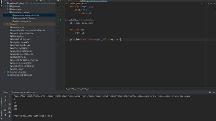The image size is (216, 121).
Task: Expand the decorators folder
Action: pyautogui.click(x=7, y=9)
